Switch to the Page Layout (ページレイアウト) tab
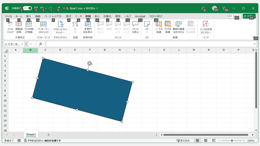This screenshot has height=146, width=260. (53, 16)
